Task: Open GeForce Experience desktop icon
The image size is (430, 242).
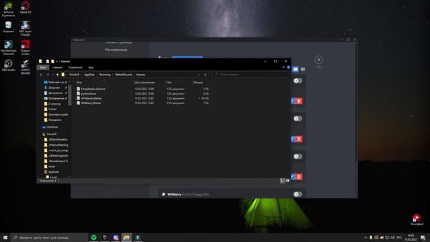Action: coord(8,9)
